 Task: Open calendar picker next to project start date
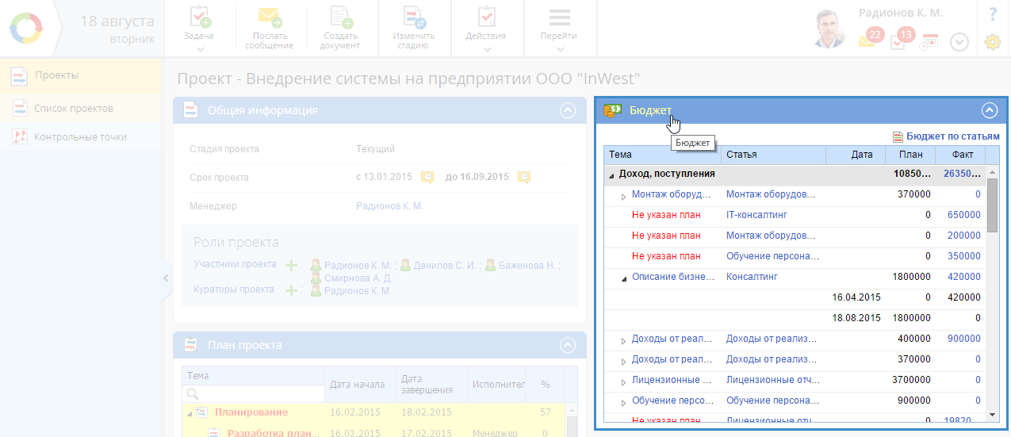(427, 177)
